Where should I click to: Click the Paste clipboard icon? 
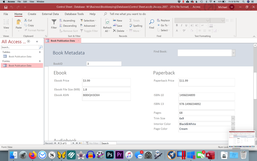tap(19, 22)
